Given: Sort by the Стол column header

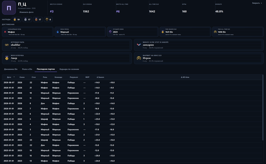Looking at the screenshot, I should coord(34,77).
